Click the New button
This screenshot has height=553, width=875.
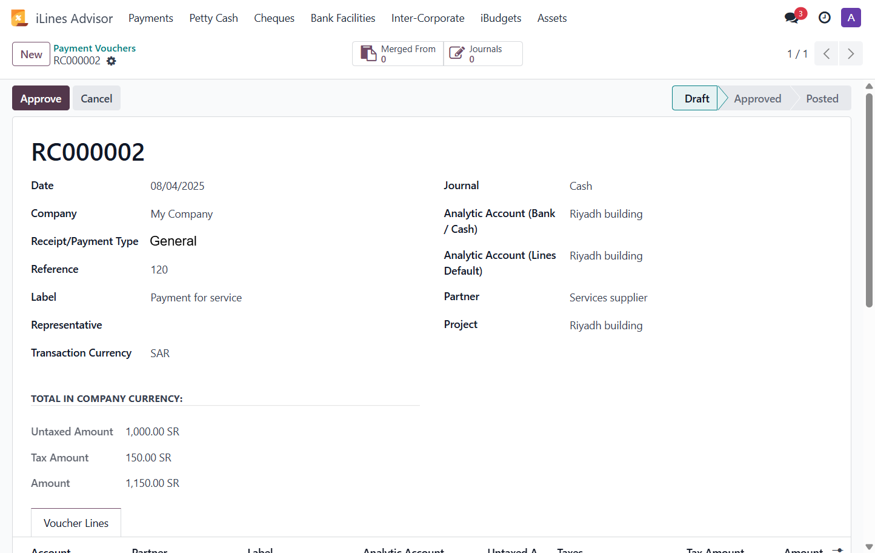(x=31, y=54)
